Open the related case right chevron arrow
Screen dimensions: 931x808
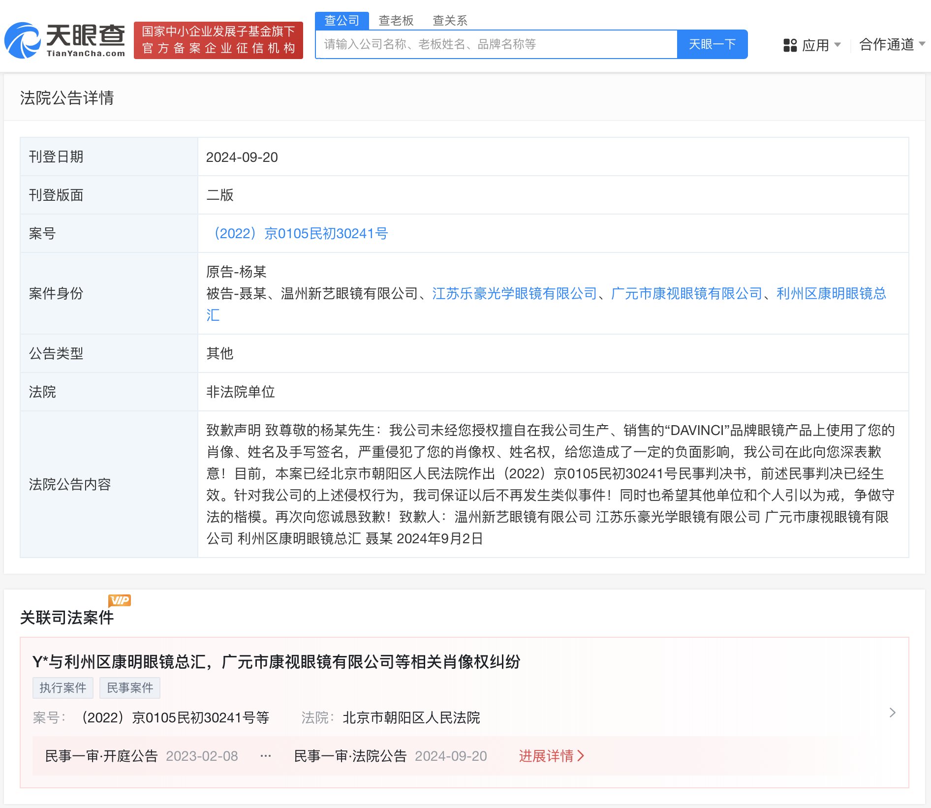pyautogui.click(x=892, y=713)
